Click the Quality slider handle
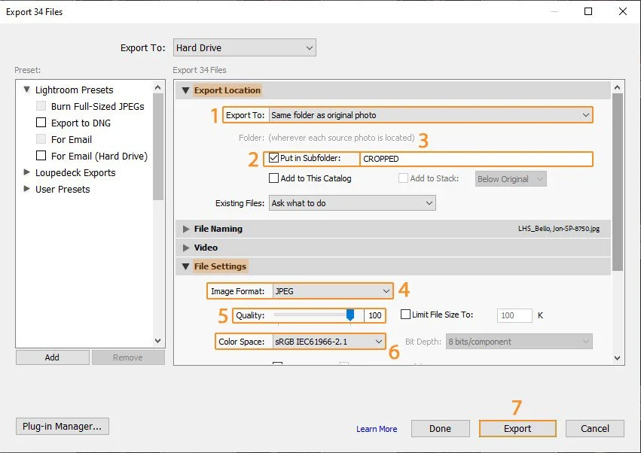Viewport: 641px width, 453px height. pyautogui.click(x=350, y=315)
